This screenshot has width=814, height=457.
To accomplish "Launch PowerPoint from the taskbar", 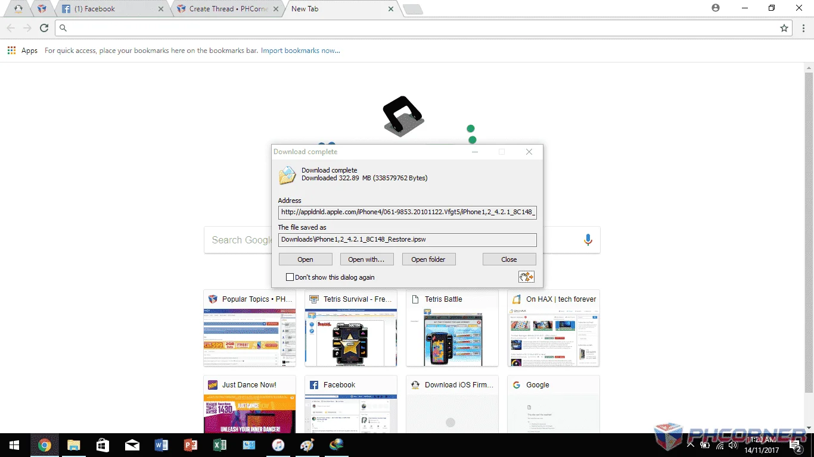I will coord(190,445).
